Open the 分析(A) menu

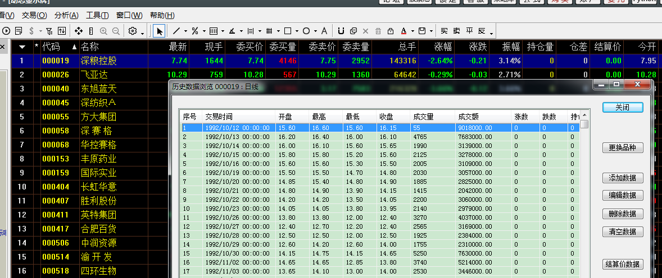(x=67, y=16)
